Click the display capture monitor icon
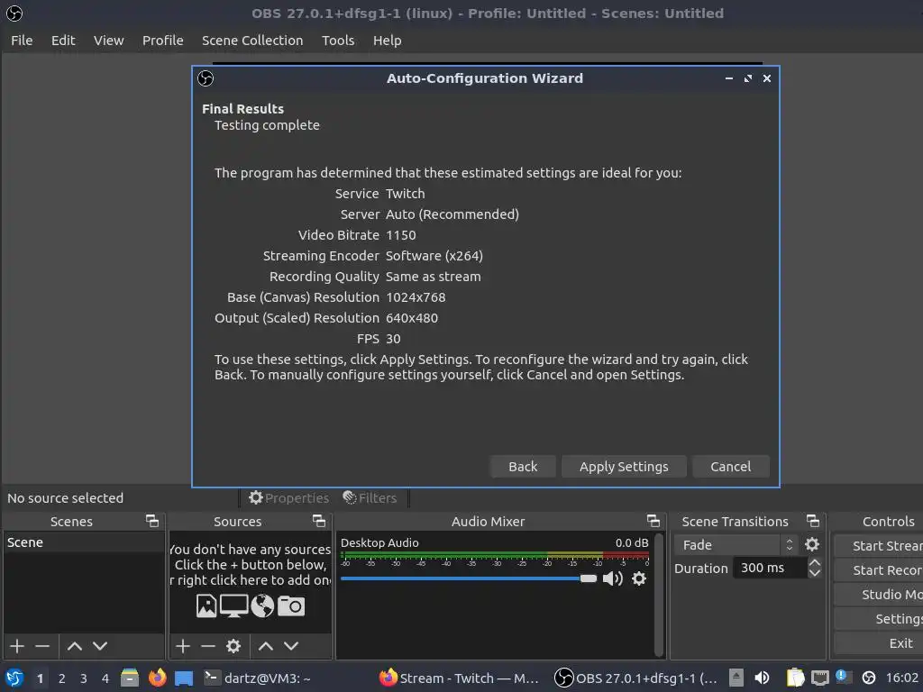 click(x=233, y=606)
